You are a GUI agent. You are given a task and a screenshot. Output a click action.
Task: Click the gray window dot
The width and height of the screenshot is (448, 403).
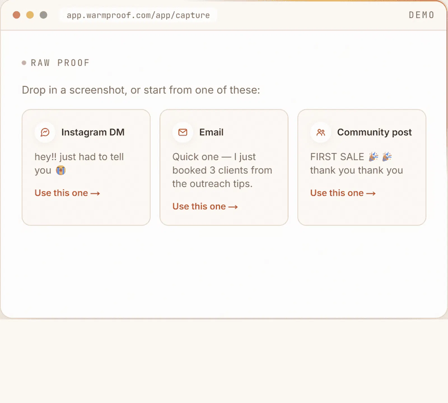[x=43, y=15]
